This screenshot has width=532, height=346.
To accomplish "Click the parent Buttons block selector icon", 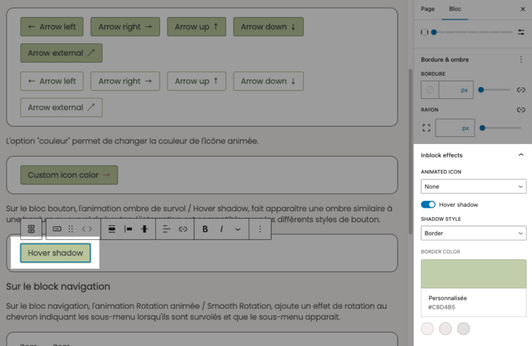I will pyautogui.click(x=31, y=229).
